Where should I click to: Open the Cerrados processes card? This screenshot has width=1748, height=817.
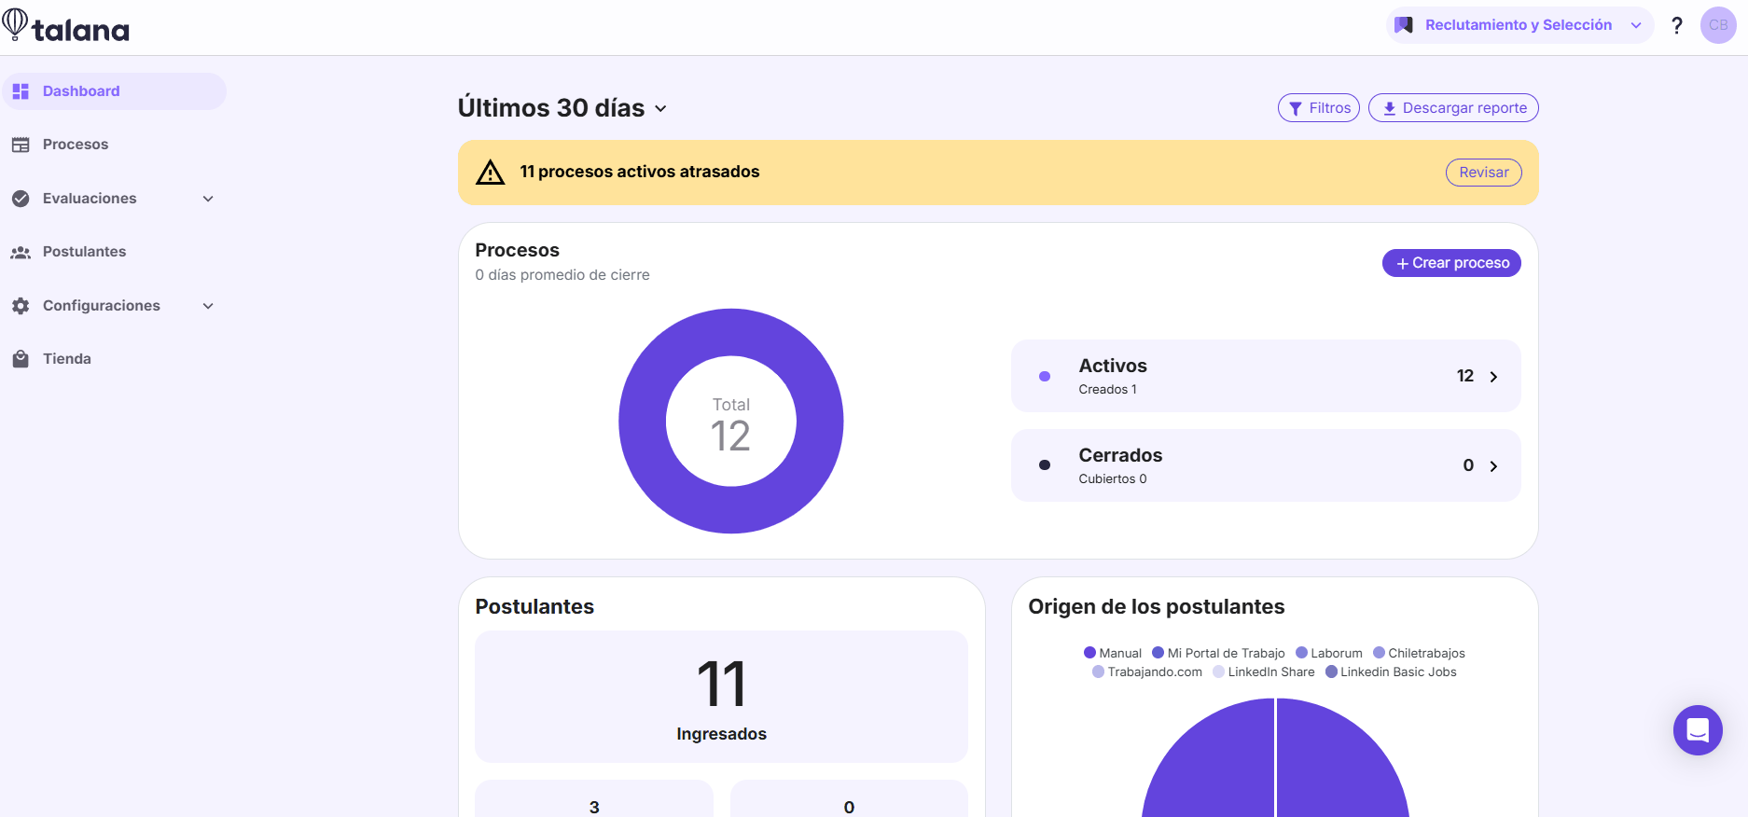[x=1266, y=465]
